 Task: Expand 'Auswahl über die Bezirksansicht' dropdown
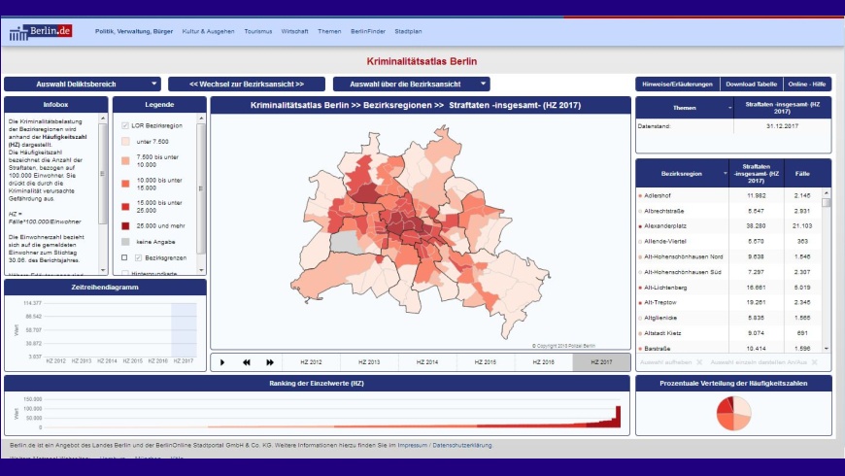[x=411, y=85]
